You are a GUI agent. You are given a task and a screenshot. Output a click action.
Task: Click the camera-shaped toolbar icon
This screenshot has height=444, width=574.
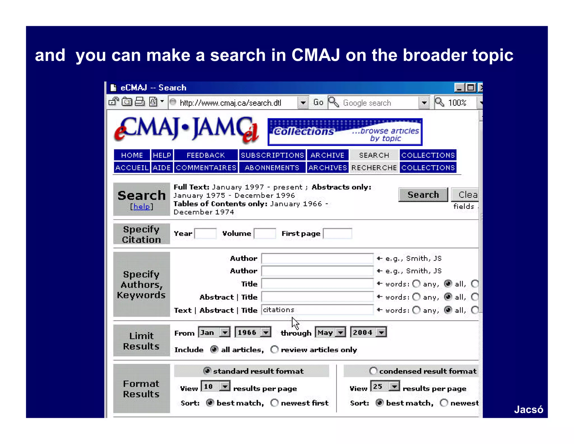(x=127, y=102)
